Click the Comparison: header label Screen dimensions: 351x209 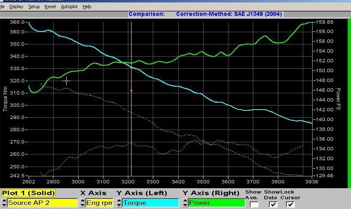click(x=147, y=14)
